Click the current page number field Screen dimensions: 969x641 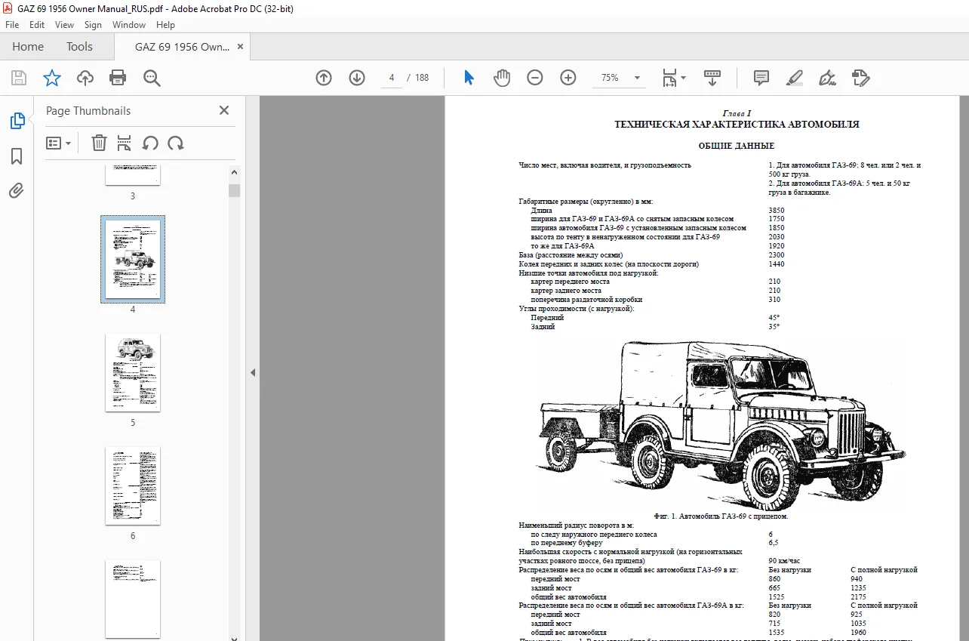392,78
